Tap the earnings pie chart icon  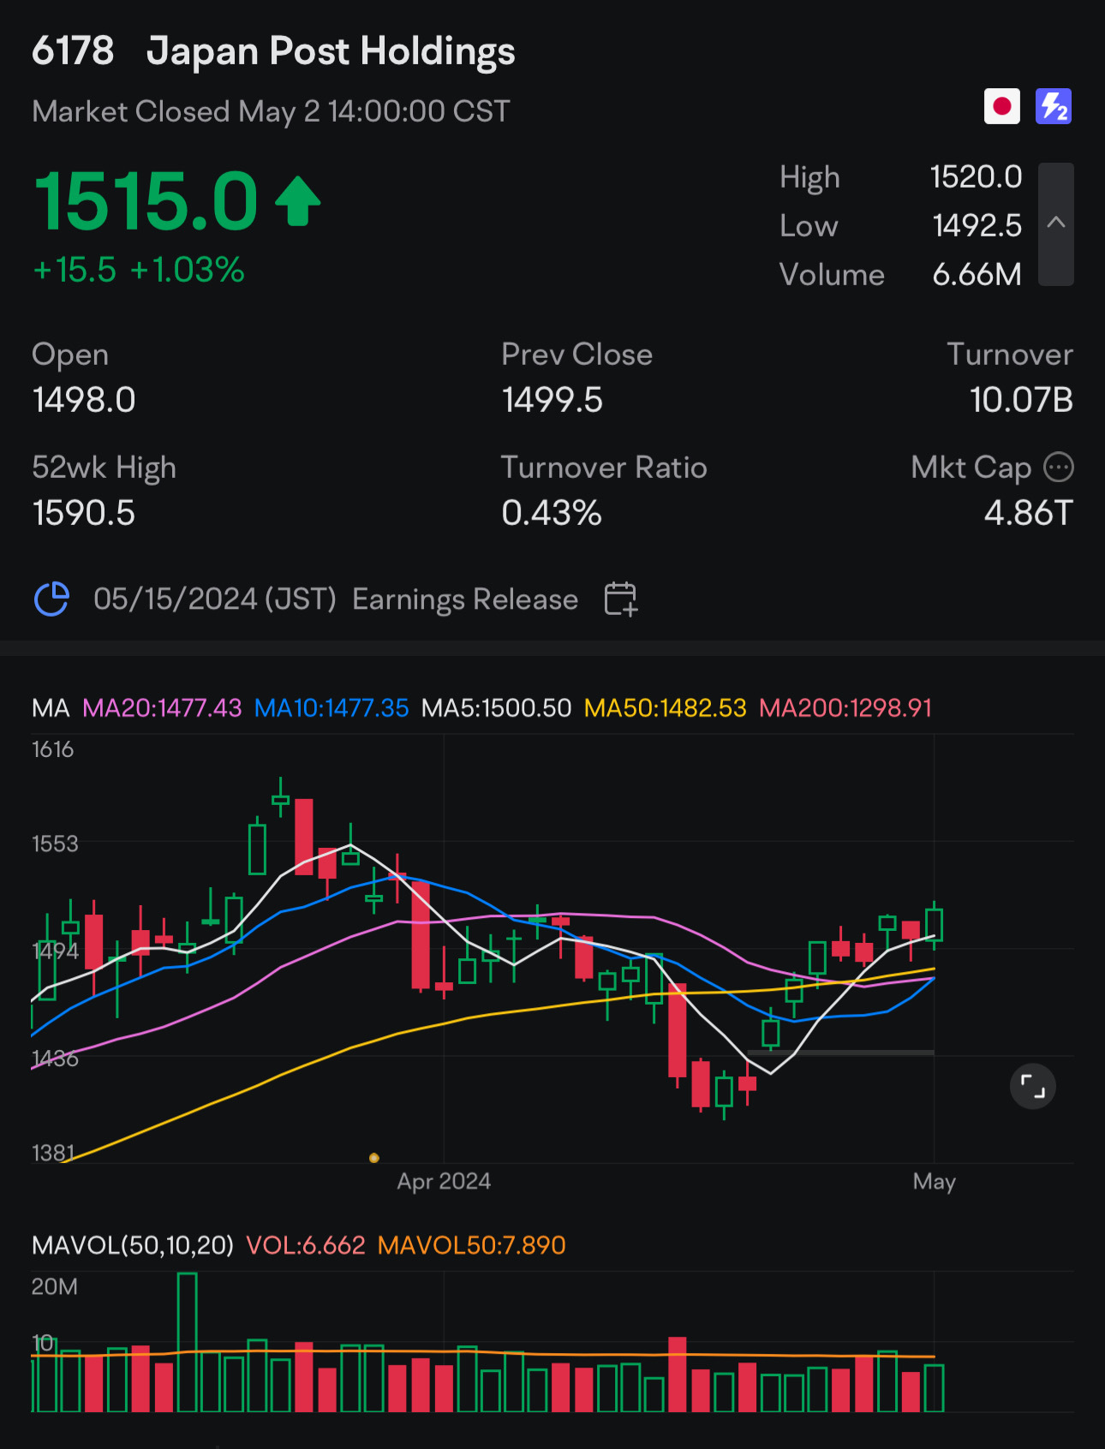coord(51,599)
